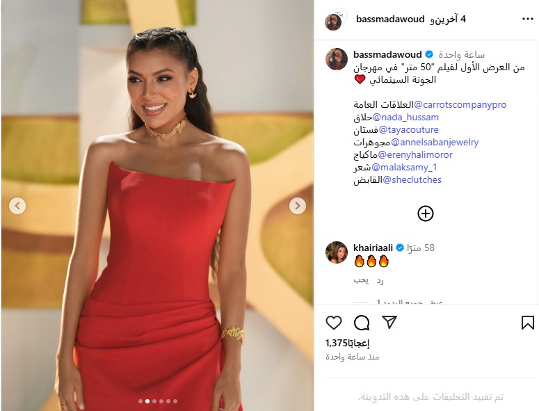The image size is (539, 411).
Task: Share post with paper plane icon
Action: click(x=389, y=323)
